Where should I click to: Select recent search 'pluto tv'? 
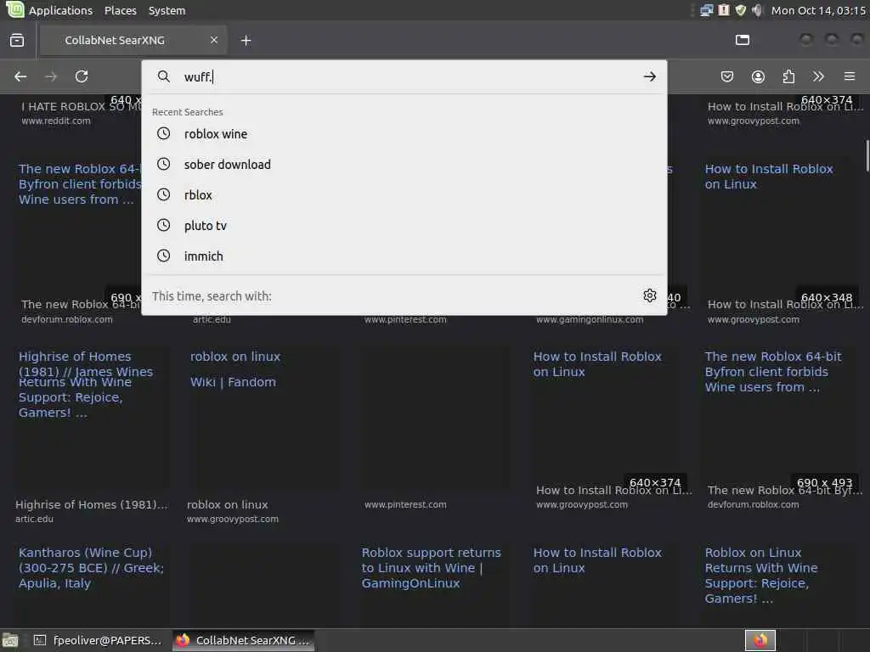[x=404, y=225]
